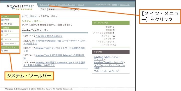Image resolution: width=181 pixels, height=91 pixels.
Task: Click the エントリー icon in sidebar
Action: (2, 31)
